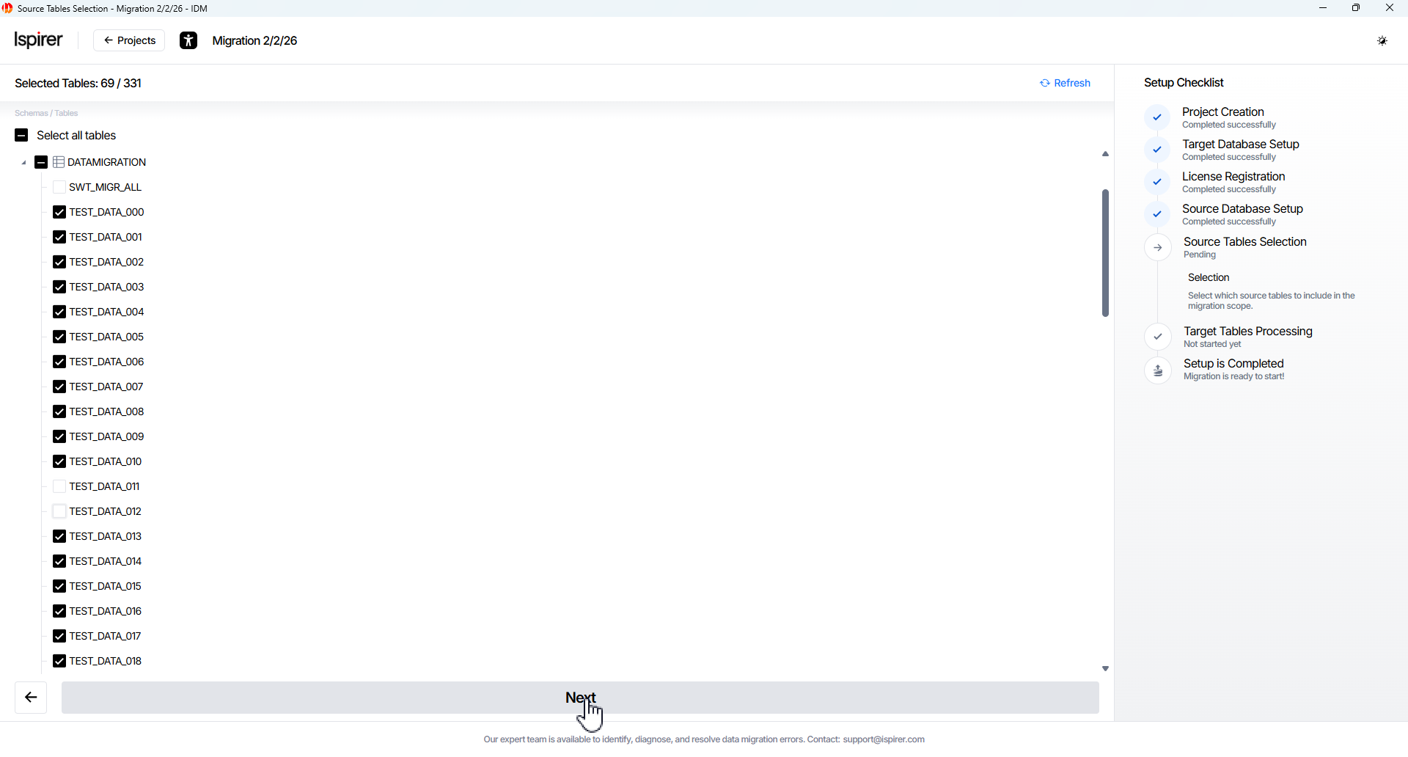
Task: Click Project Creation checkmark icon
Action: tap(1157, 117)
